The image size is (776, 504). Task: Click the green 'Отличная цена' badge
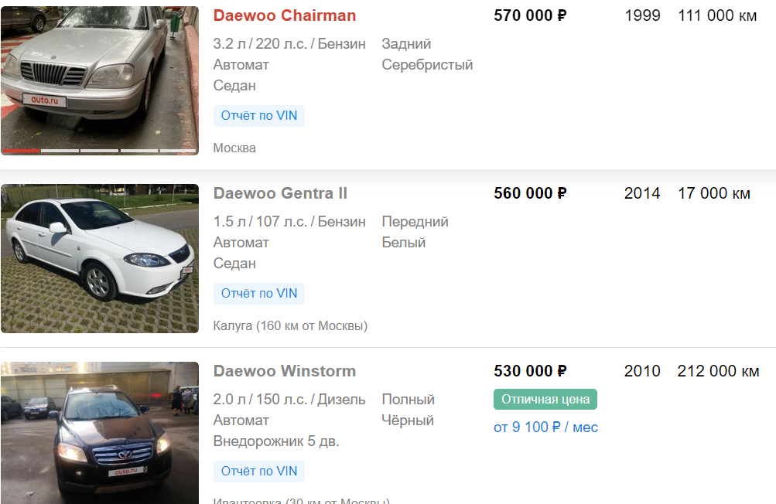coord(545,400)
